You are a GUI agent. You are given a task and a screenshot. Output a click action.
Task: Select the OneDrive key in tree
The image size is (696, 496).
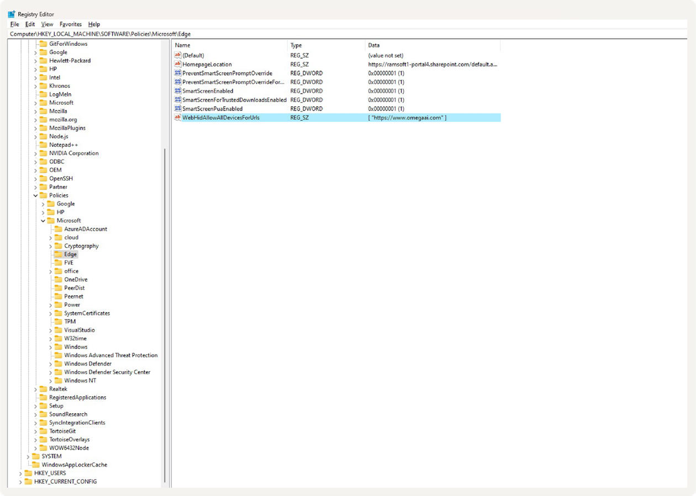click(x=76, y=280)
